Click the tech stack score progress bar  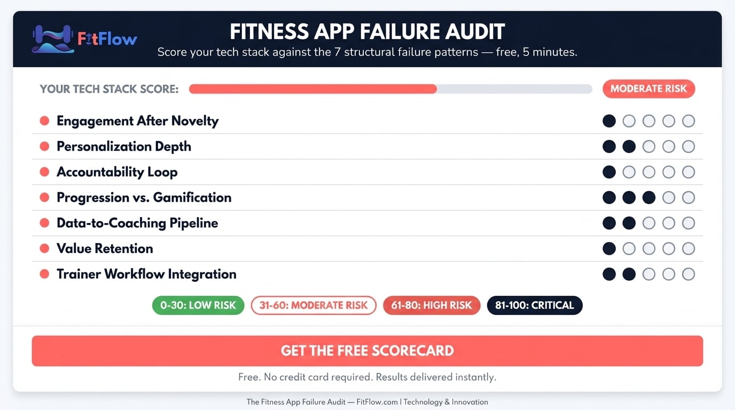390,89
